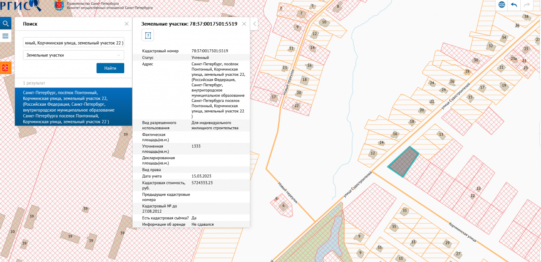Click the redo forward arrow icon

527,5
